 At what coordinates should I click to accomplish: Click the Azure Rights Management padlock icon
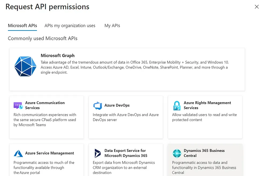coord(177,105)
